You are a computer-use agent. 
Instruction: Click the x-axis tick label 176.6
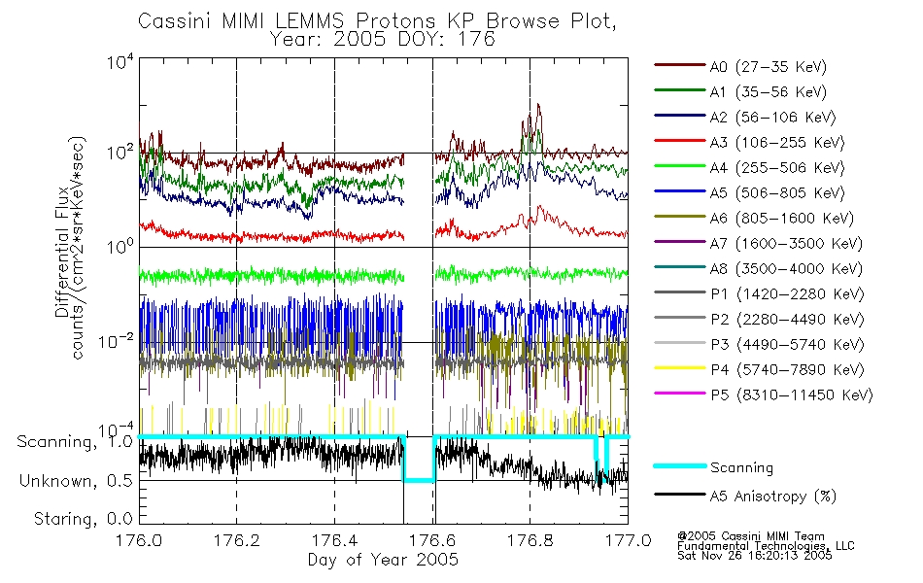[x=432, y=540]
